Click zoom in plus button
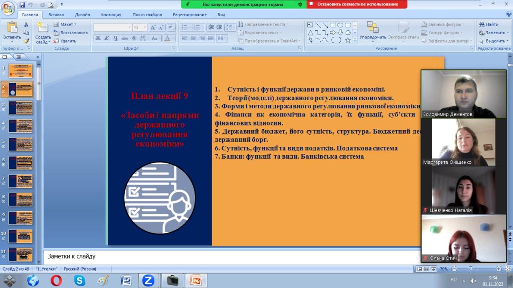Screen dimensions: 513x288 [x=498, y=269]
